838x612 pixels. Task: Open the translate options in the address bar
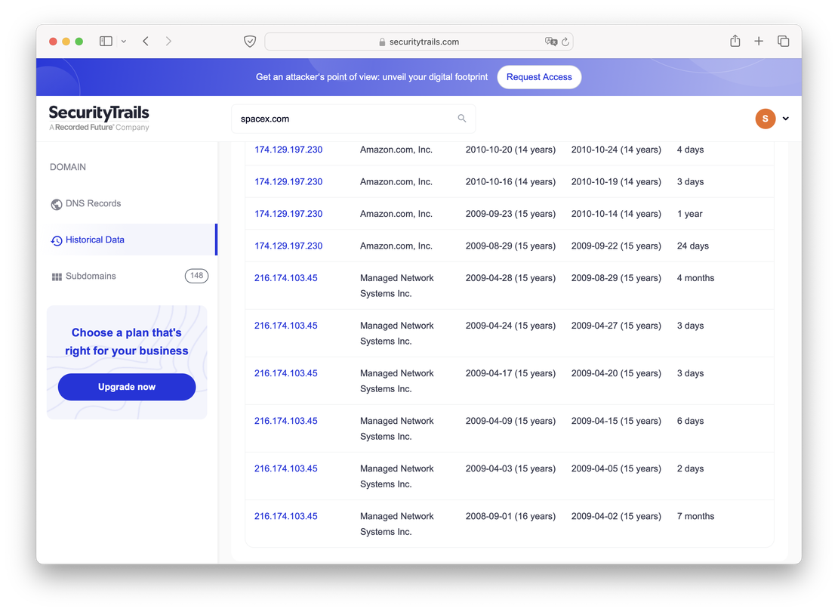click(x=550, y=42)
